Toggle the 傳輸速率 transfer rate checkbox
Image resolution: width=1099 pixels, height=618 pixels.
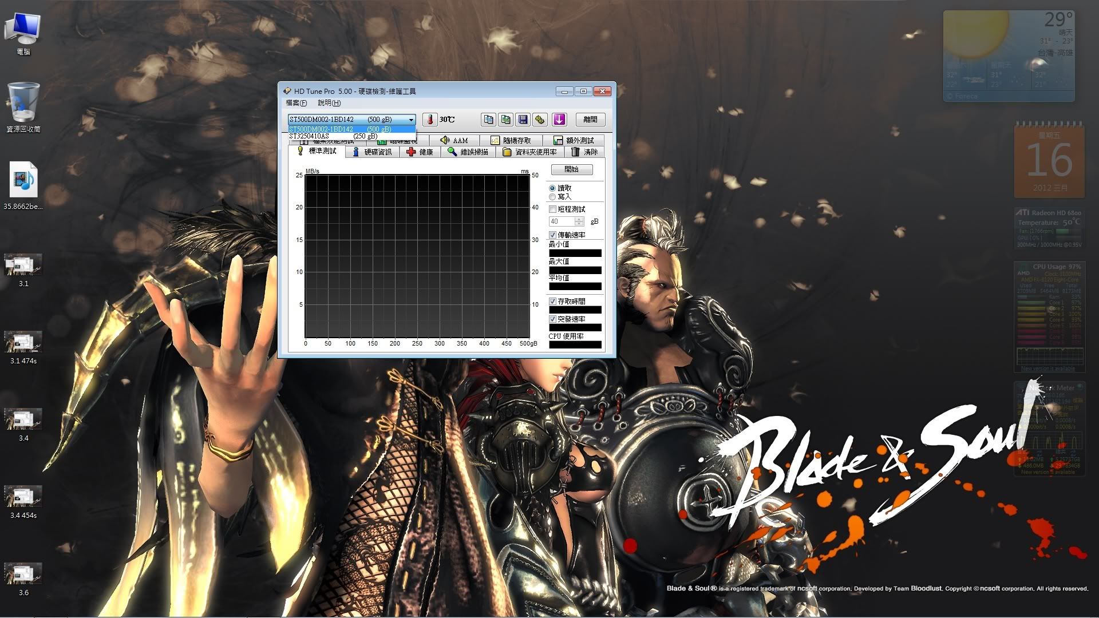[x=553, y=235]
